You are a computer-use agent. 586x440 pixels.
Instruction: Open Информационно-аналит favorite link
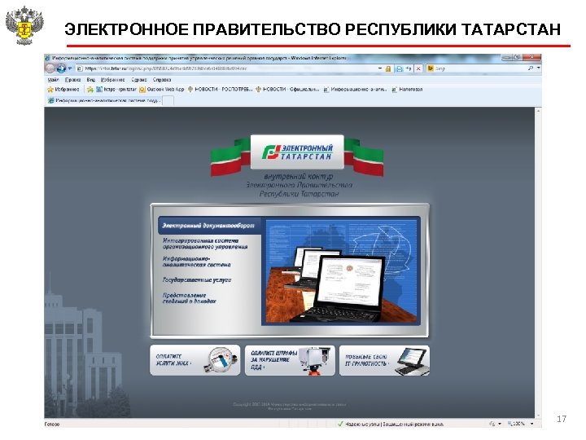coord(355,90)
